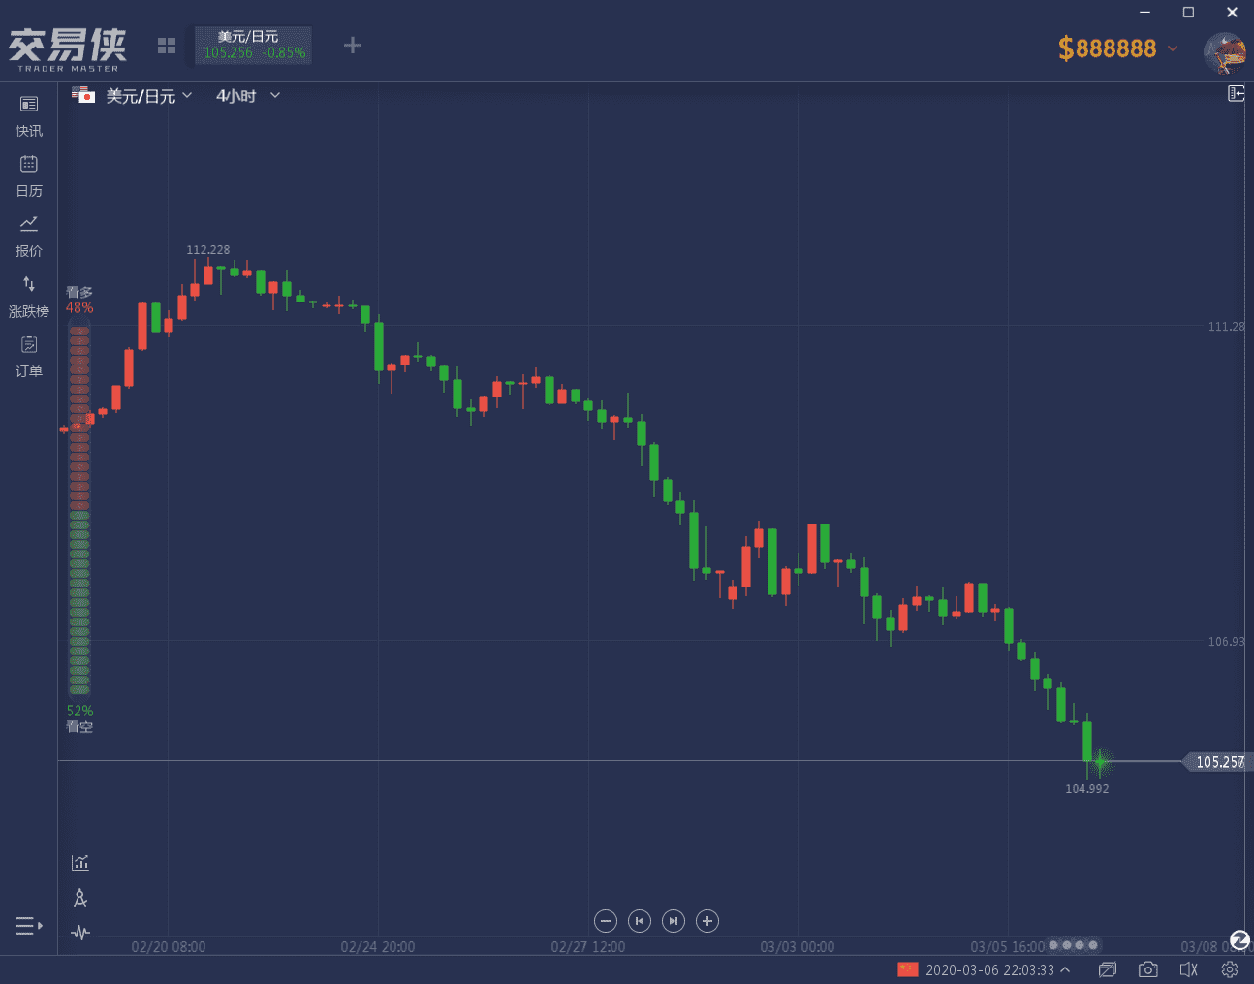Open the 快讯 news flash panel

29,114
